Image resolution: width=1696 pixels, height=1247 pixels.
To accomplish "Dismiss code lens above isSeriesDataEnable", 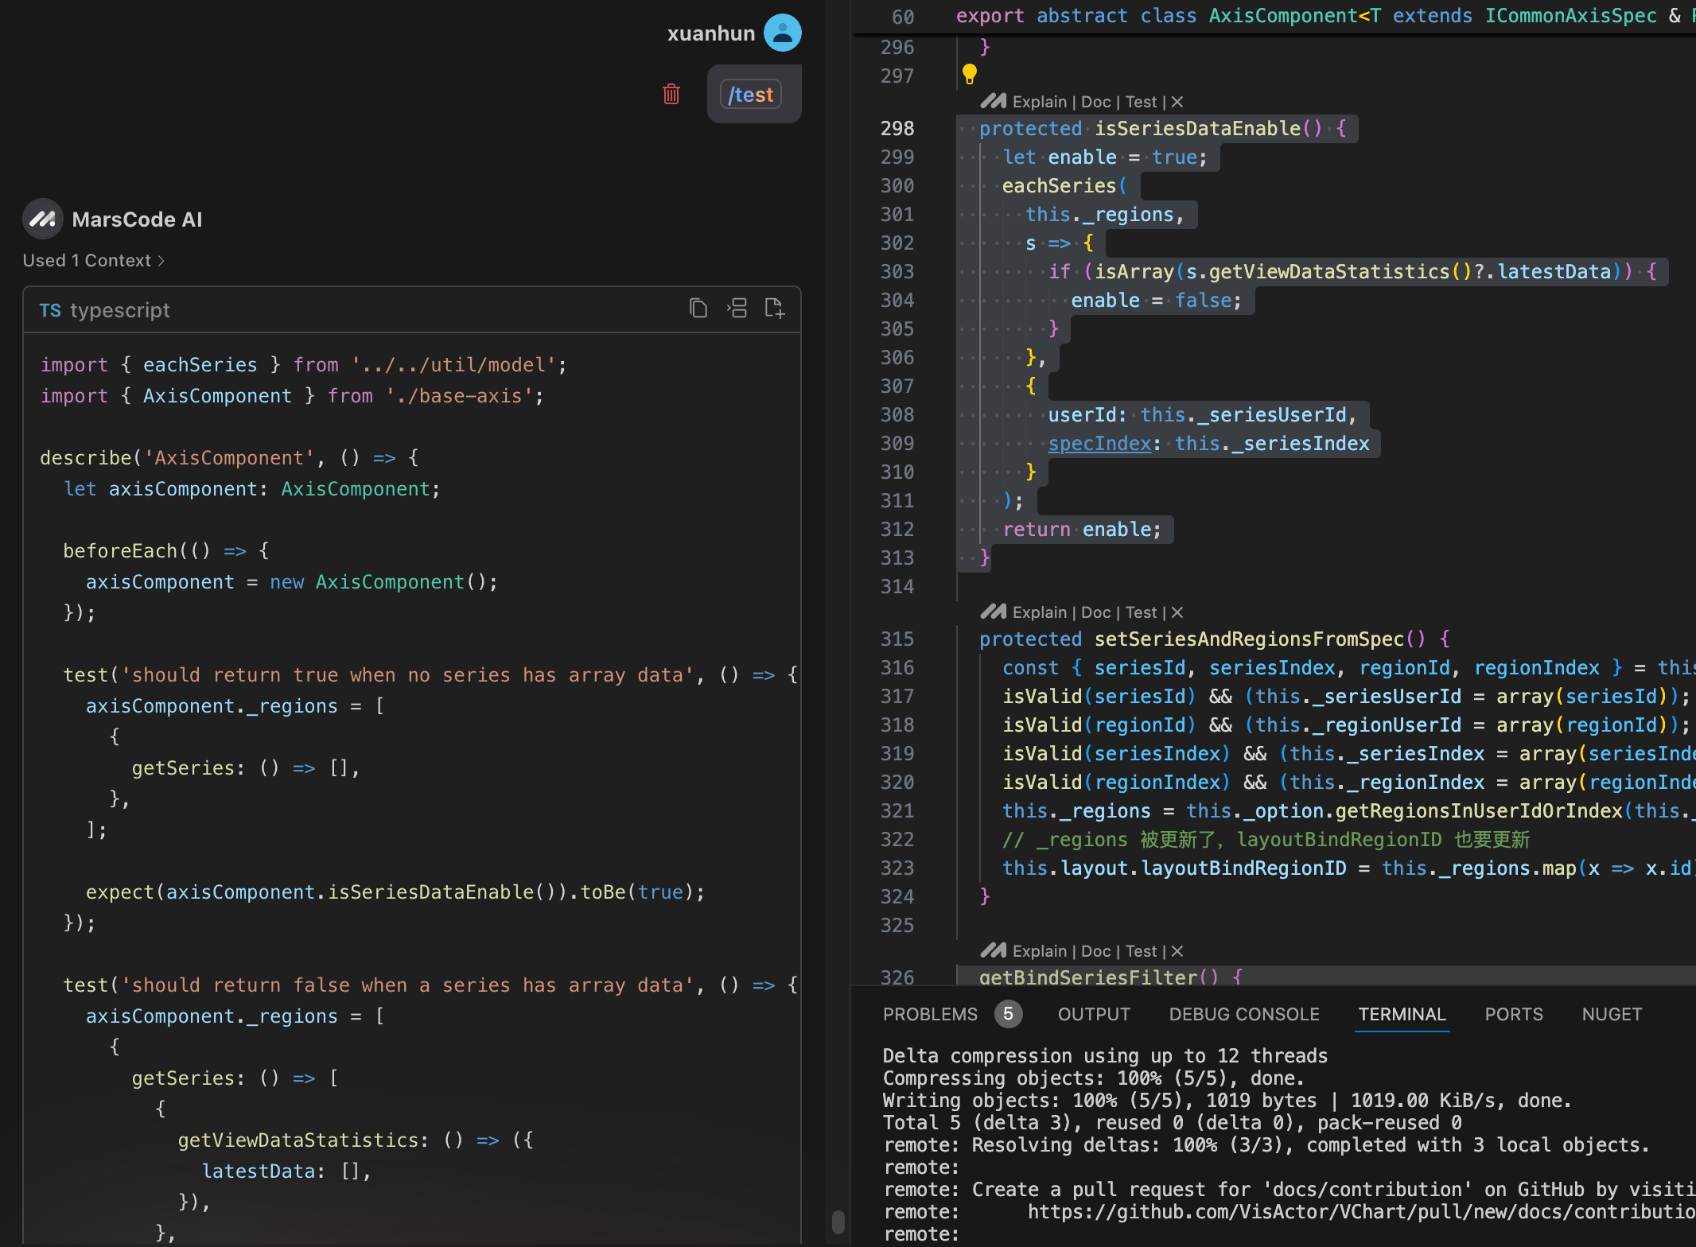I will (1178, 102).
